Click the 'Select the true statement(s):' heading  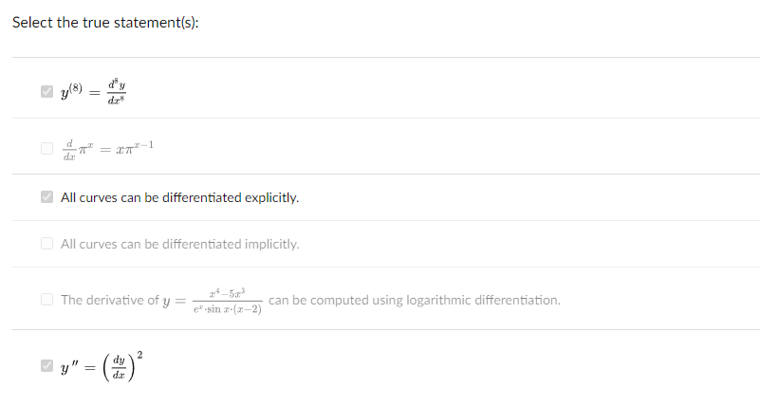coord(105,22)
